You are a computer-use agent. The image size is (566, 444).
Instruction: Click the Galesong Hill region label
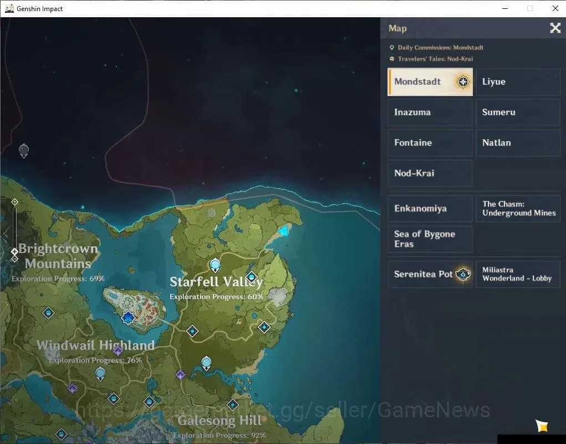[x=220, y=421]
